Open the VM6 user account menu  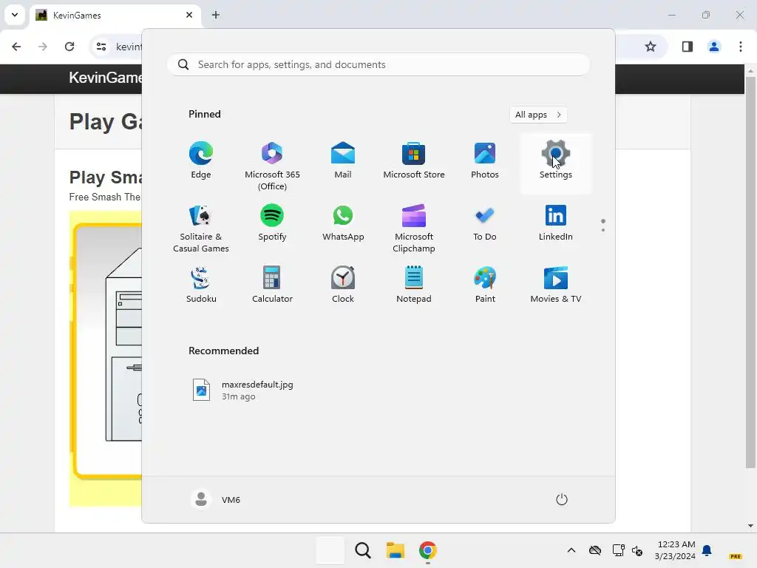coord(216,499)
